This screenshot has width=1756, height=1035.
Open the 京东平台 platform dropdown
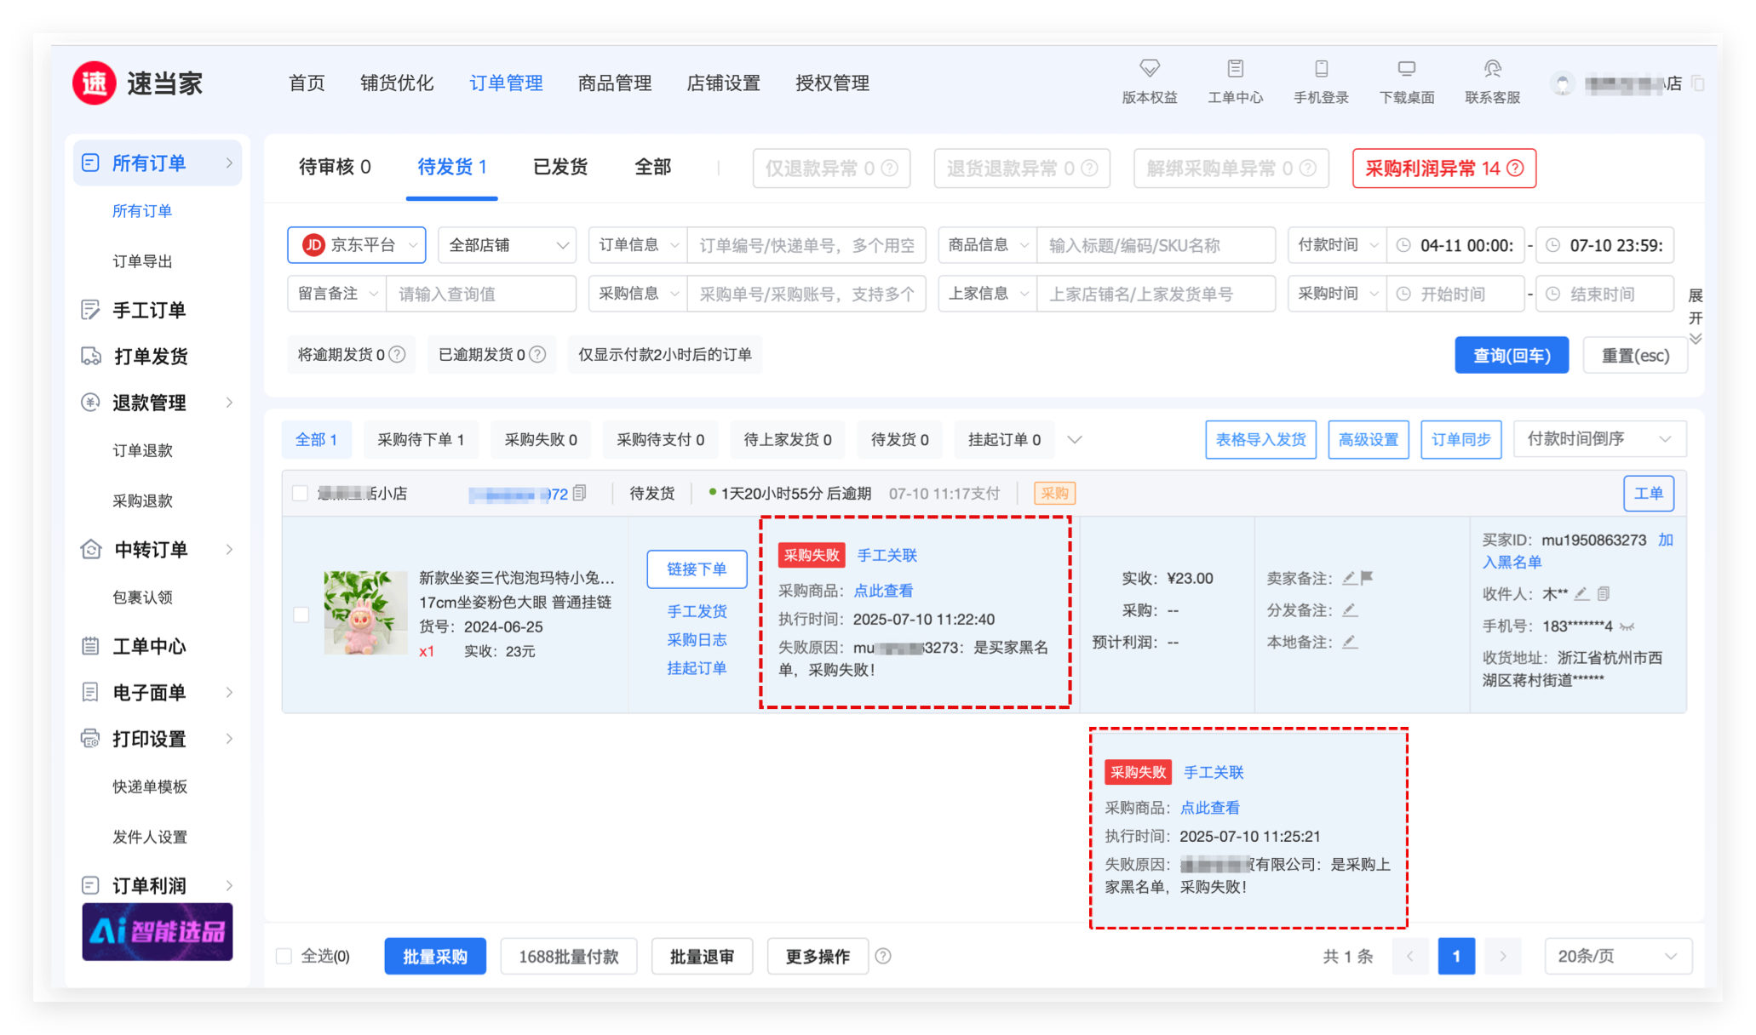357,245
